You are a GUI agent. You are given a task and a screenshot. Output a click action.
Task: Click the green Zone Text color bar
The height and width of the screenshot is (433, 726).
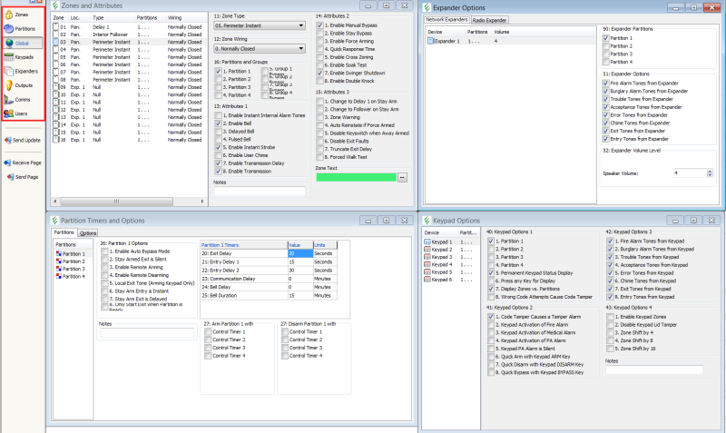356,177
